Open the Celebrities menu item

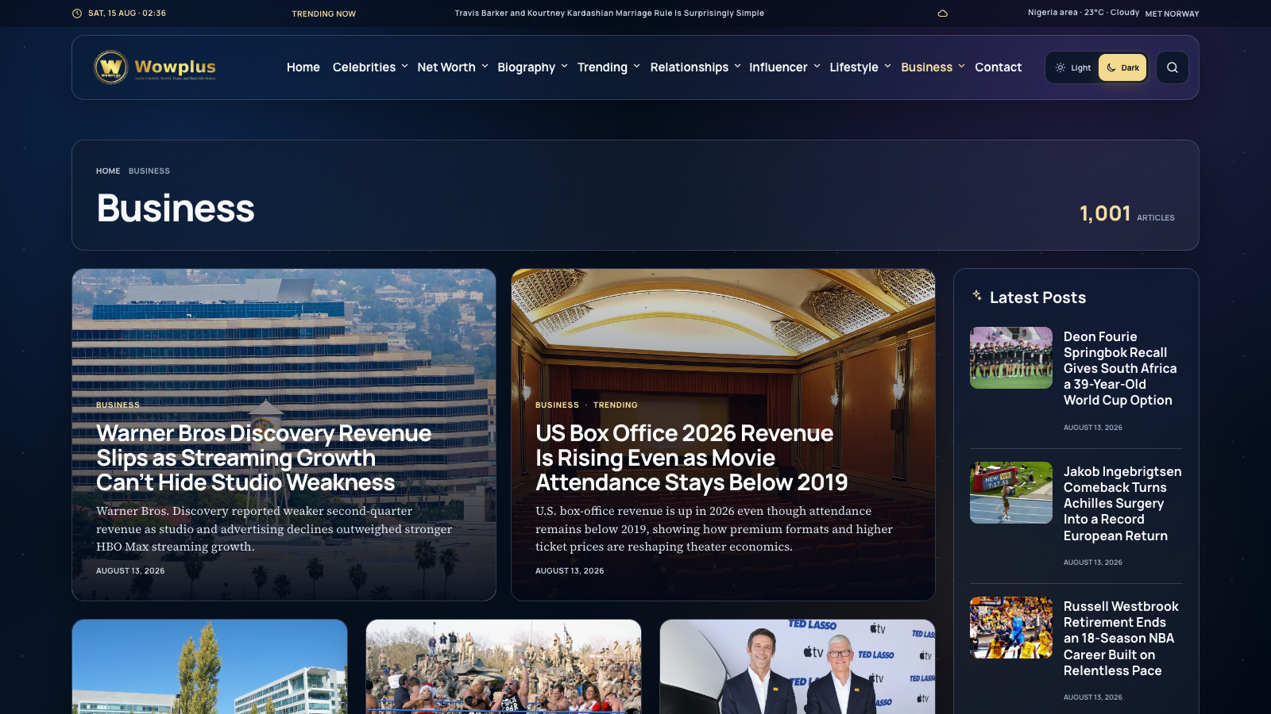364,67
